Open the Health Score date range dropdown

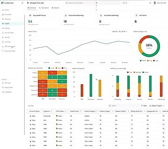point(119,32)
